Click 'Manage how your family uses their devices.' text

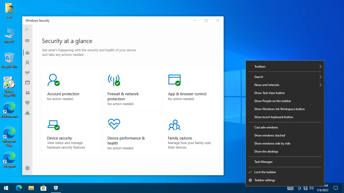pyautogui.click(x=189, y=145)
